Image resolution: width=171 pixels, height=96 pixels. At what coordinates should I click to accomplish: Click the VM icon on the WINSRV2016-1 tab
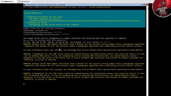tap(2, 2)
